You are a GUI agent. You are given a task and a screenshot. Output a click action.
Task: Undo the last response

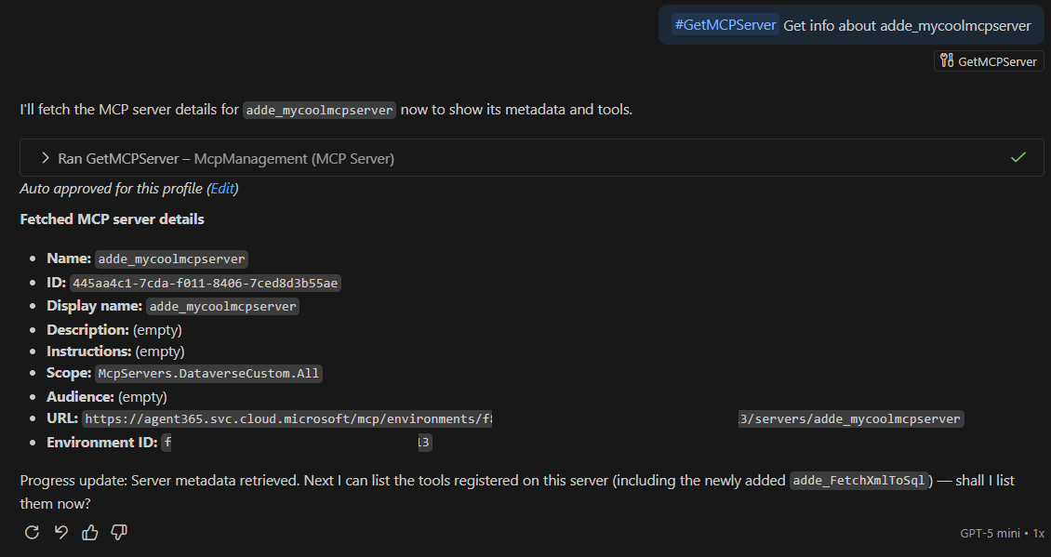pyautogui.click(x=60, y=532)
